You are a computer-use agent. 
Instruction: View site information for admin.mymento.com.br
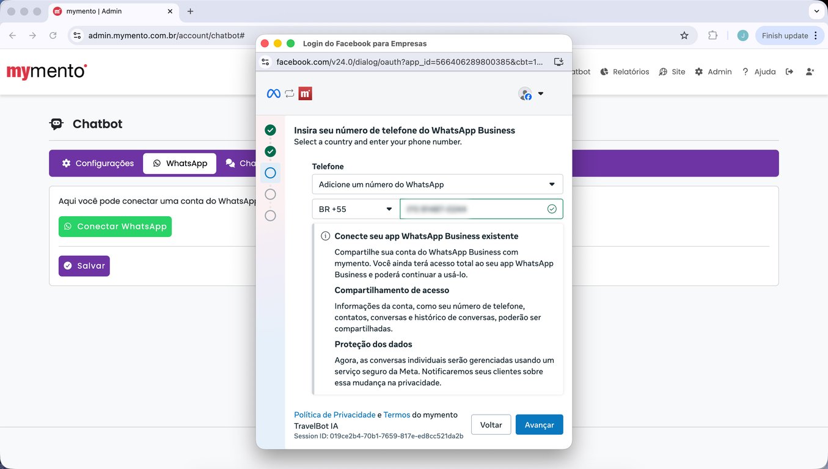[x=77, y=35]
